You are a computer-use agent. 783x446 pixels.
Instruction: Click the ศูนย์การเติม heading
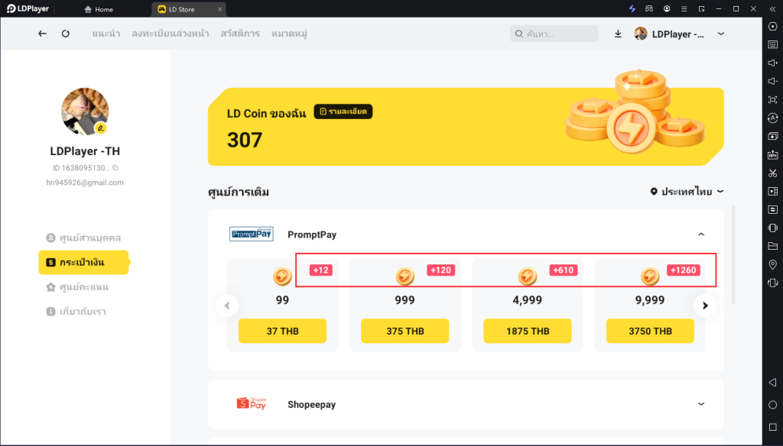[x=239, y=192]
